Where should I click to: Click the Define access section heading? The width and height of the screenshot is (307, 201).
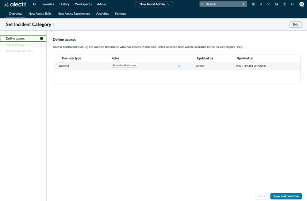[x=64, y=39]
